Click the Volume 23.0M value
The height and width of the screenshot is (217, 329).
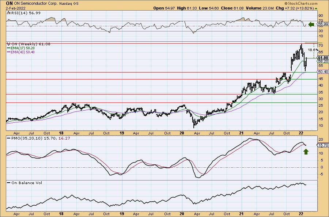point(260,8)
